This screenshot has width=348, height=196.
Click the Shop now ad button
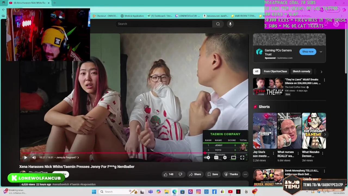308,51
